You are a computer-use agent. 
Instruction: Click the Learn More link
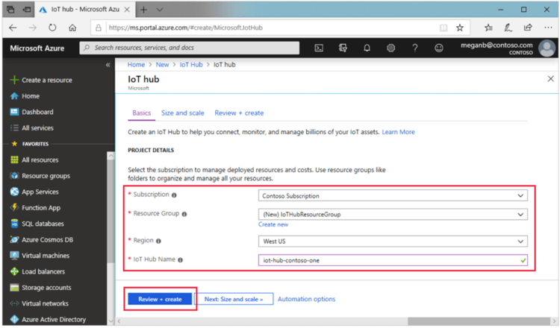point(398,132)
